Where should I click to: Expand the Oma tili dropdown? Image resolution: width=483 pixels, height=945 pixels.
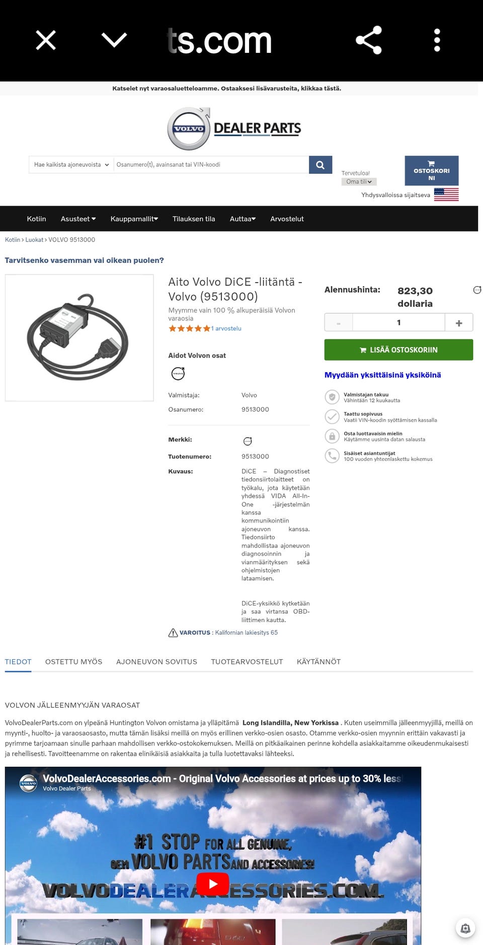(359, 182)
